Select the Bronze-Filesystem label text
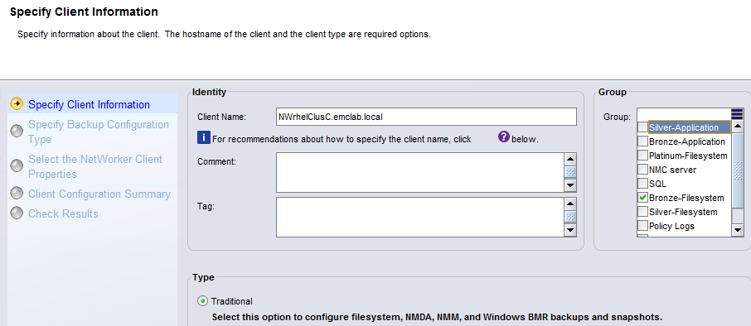The image size is (751, 326). (686, 198)
